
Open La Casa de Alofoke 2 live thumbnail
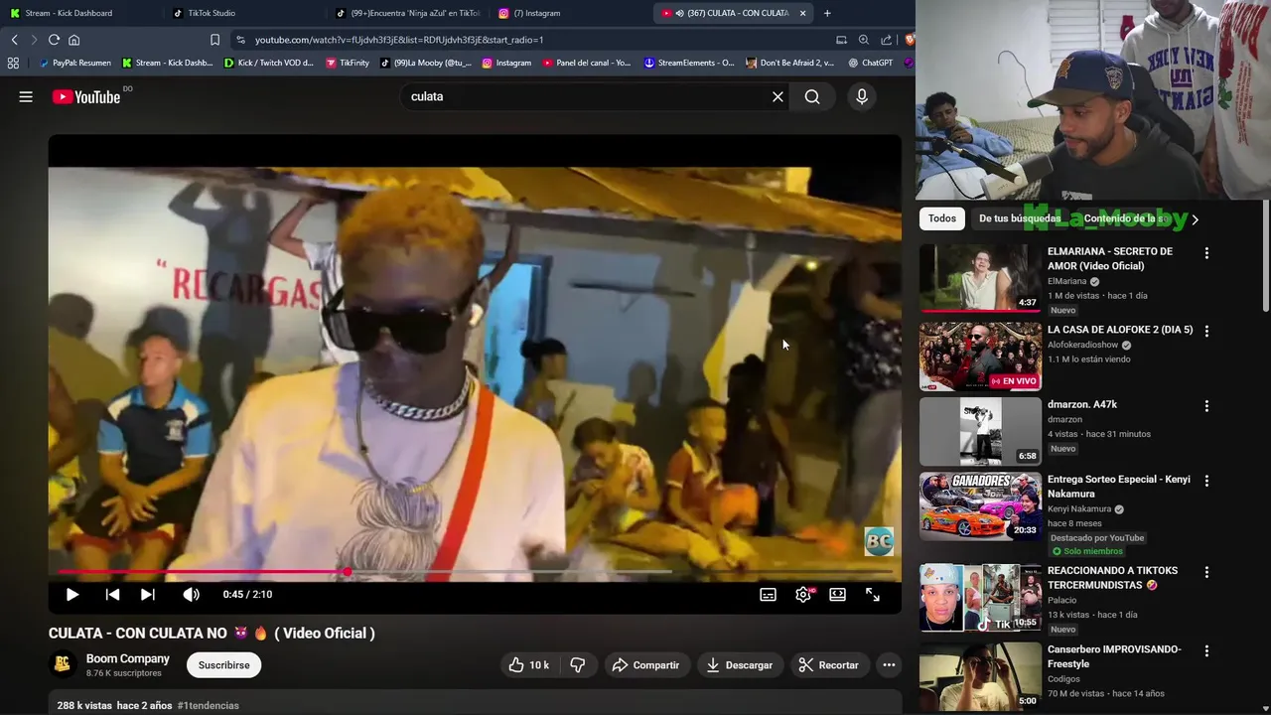click(980, 357)
